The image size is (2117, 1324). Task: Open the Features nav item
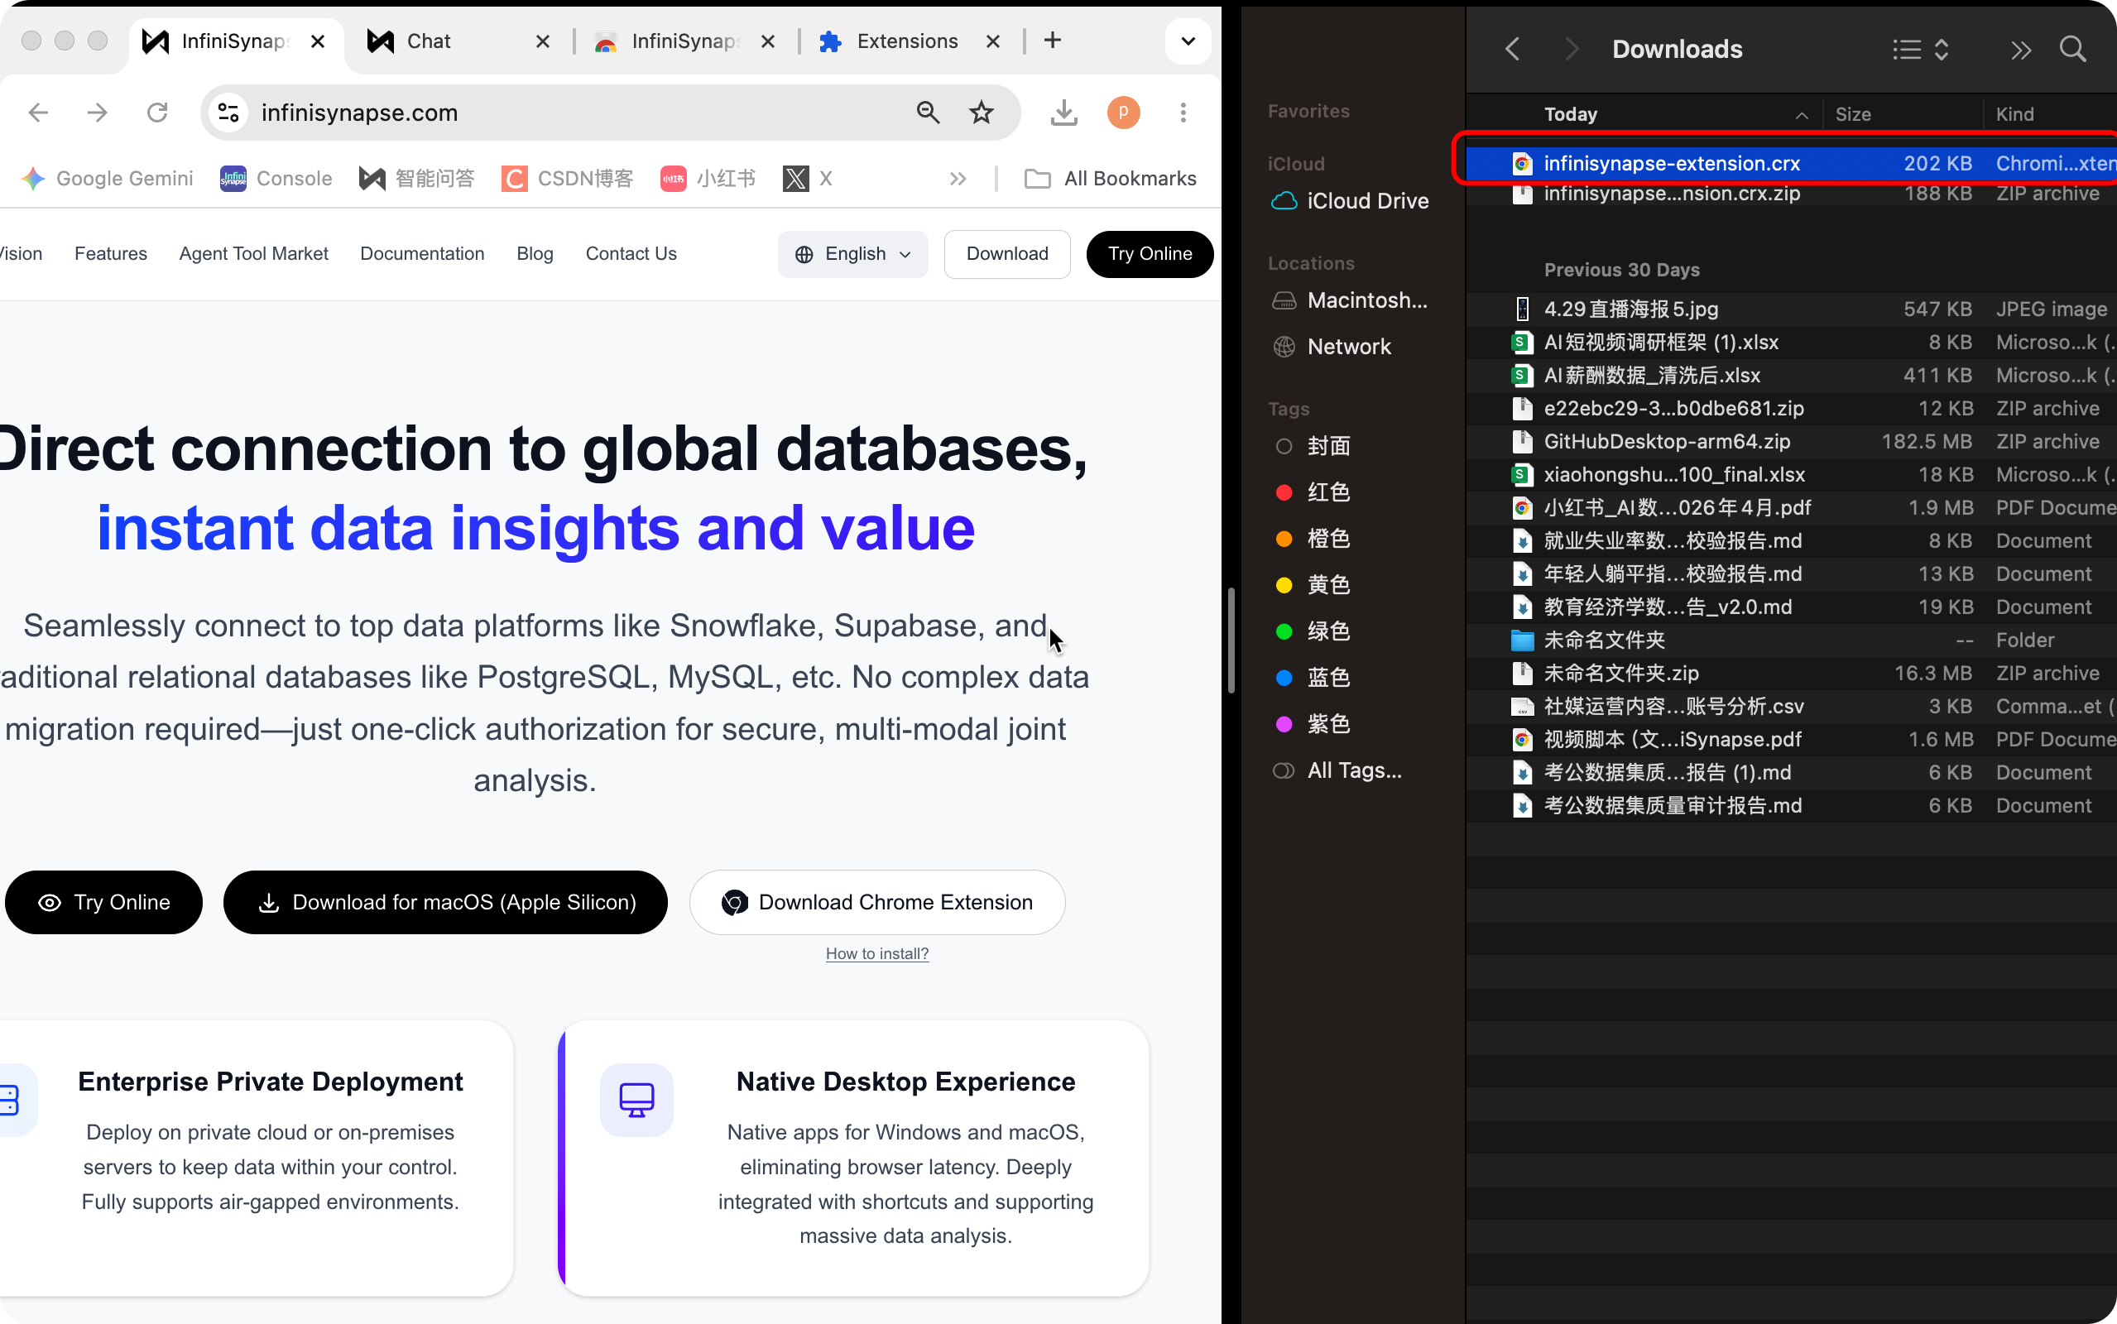point(111,254)
